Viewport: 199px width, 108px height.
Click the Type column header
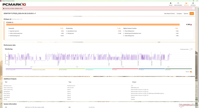(70, 82)
